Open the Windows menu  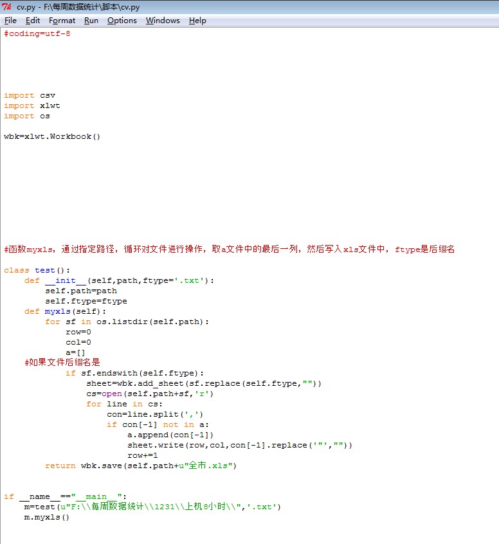coord(163,21)
